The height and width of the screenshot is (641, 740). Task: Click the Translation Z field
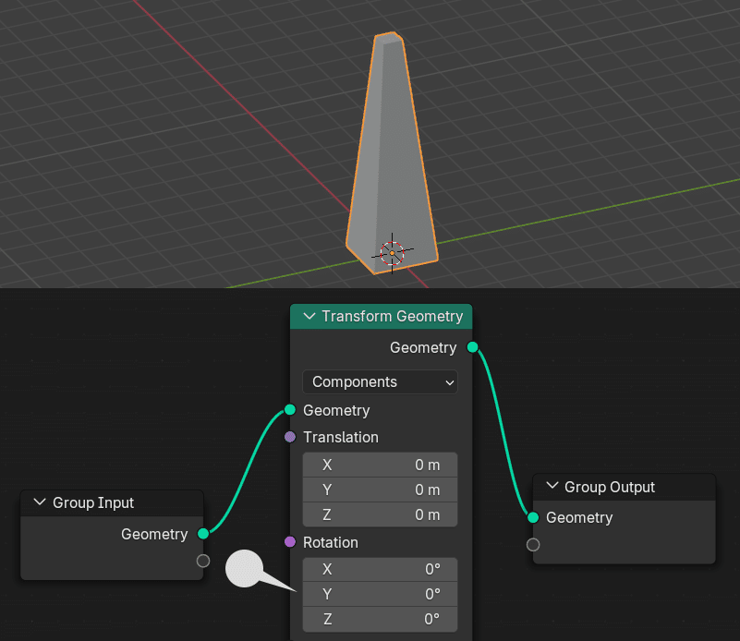click(x=380, y=514)
